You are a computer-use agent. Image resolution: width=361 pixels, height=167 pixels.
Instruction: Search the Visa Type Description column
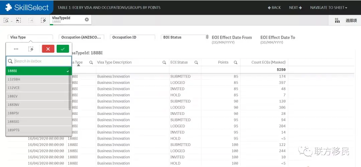[164, 62]
